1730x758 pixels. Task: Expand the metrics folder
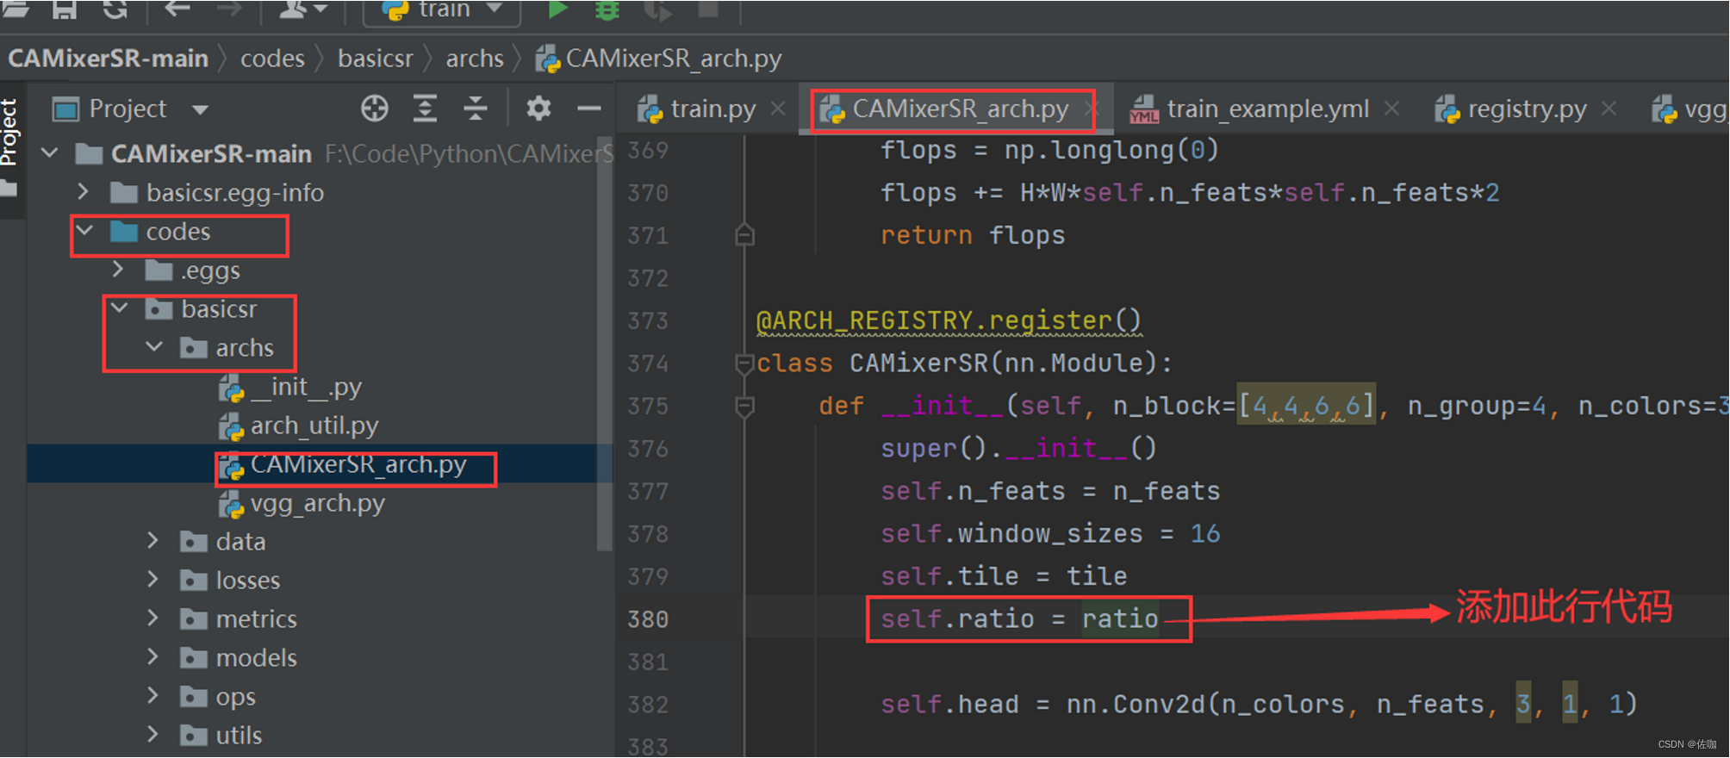click(x=152, y=618)
